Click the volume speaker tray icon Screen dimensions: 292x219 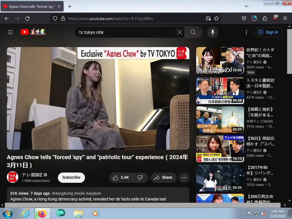263,214
